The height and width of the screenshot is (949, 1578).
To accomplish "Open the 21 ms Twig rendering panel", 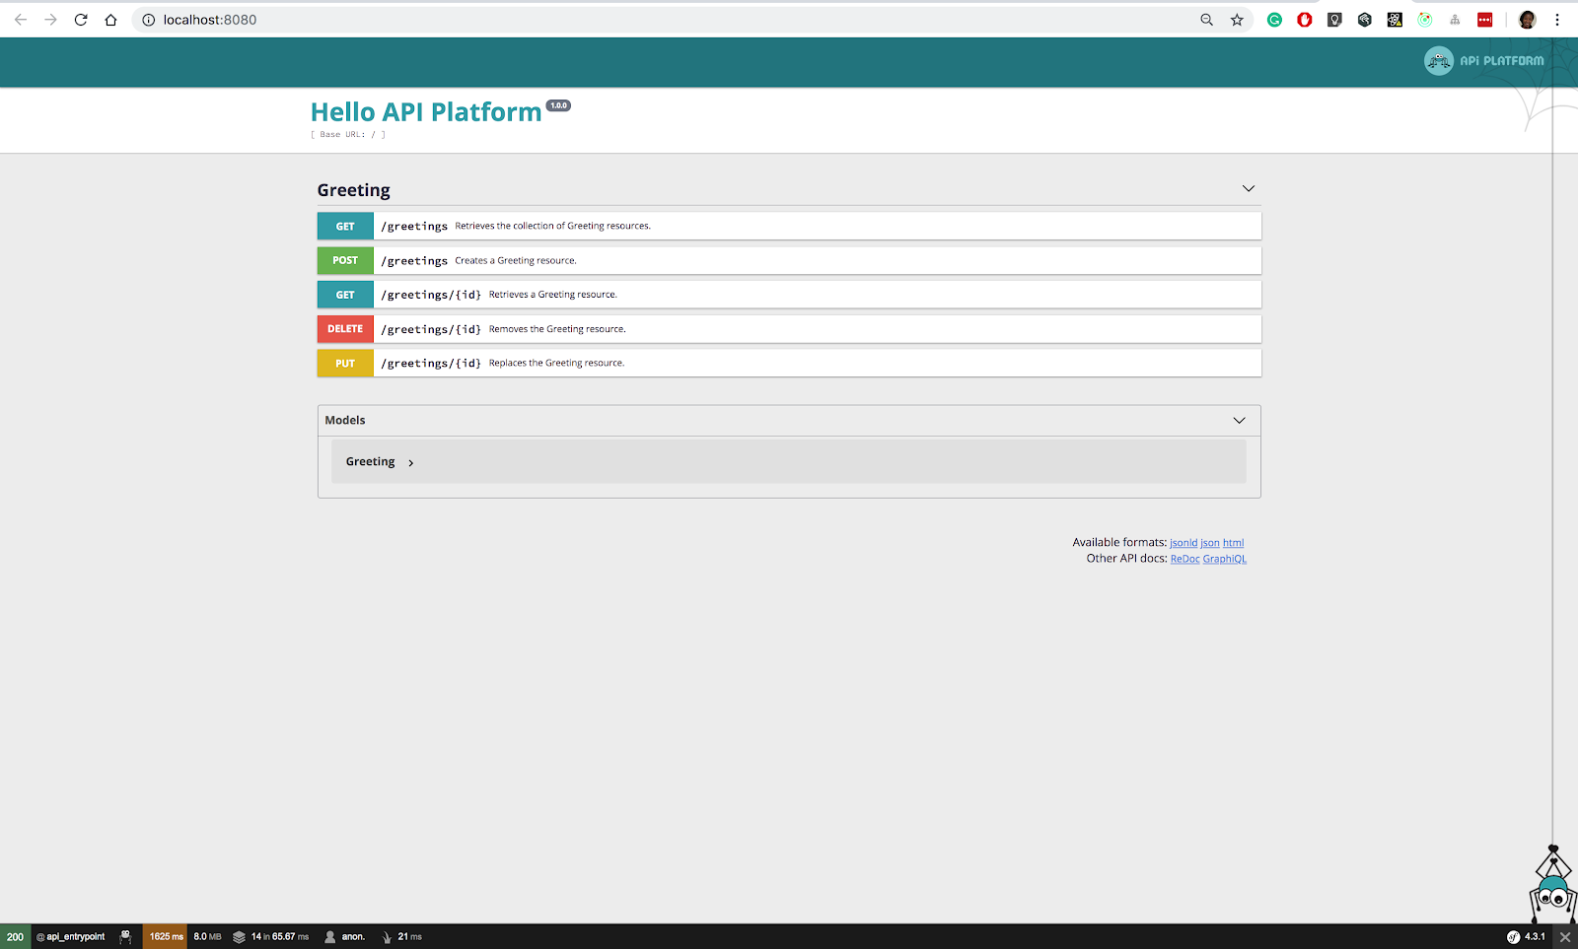I will [401, 937].
